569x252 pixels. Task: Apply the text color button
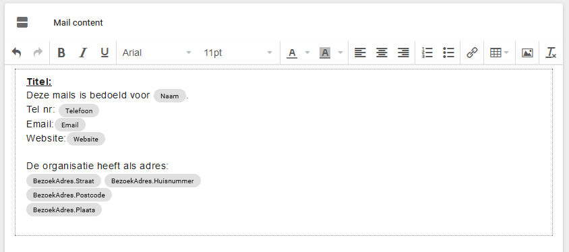coord(292,53)
